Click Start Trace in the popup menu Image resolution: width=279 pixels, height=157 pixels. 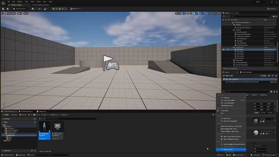point(227,119)
